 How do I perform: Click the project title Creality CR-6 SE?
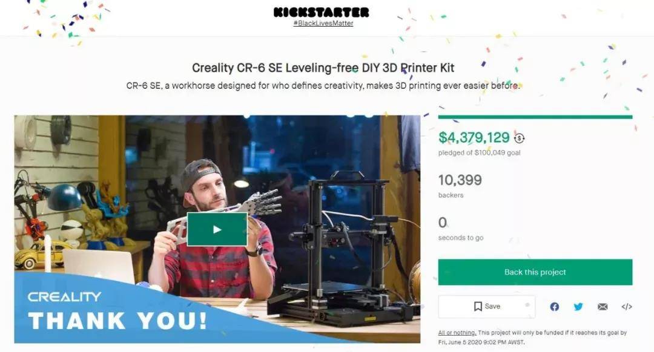pos(323,68)
